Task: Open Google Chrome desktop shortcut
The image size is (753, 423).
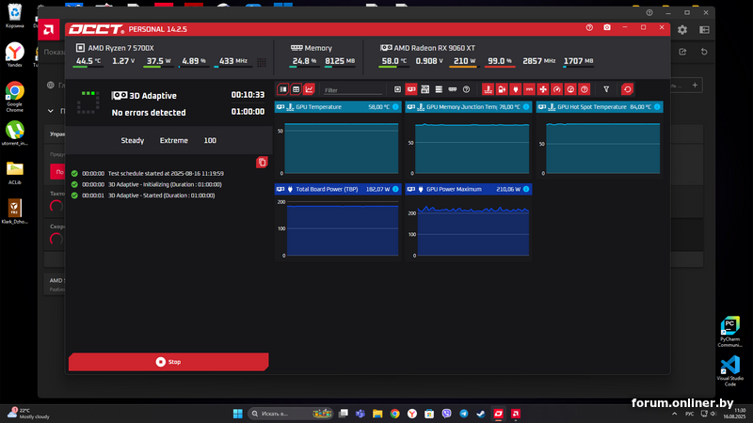Action: pyautogui.click(x=14, y=91)
